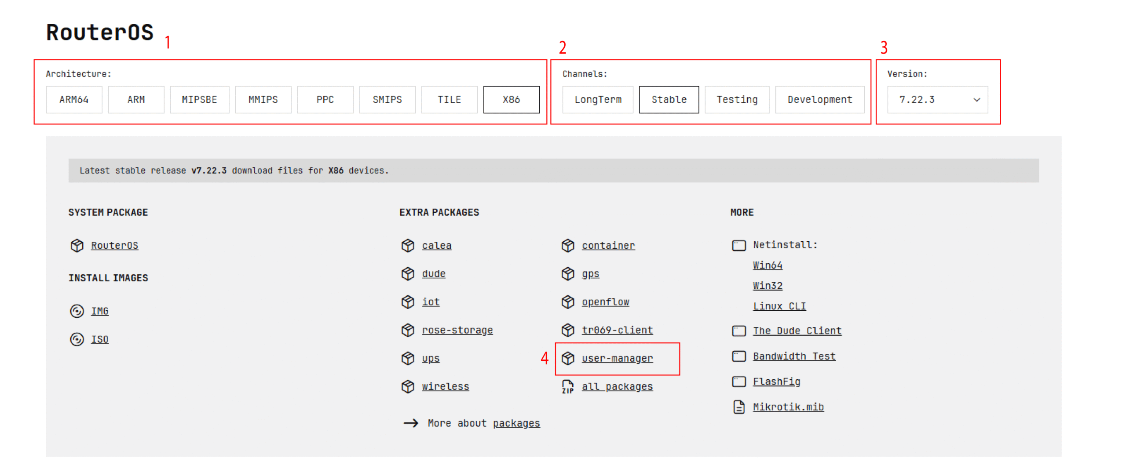Download the RouterOS system package link
Screen dimensions: 1126x476
point(114,245)
